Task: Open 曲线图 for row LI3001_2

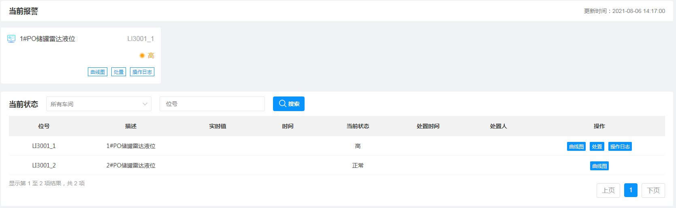Action: point(599,166)
